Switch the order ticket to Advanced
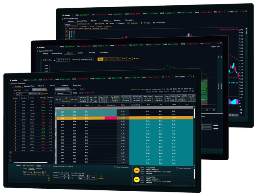This screenshot has height=196, width=257. pyautogui.click(x=39, y=169)
